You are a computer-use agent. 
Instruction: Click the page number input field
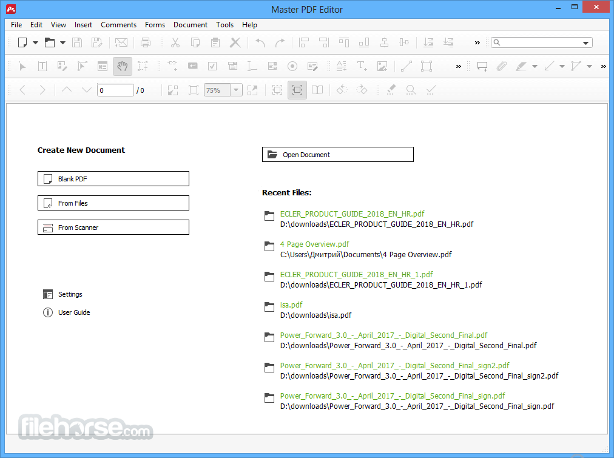pos(115,90)
